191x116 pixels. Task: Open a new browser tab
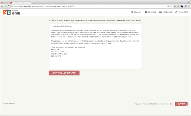tap(33, 3)
